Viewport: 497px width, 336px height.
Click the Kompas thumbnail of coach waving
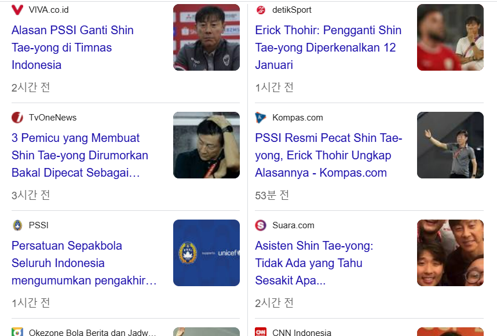(450, 145)
